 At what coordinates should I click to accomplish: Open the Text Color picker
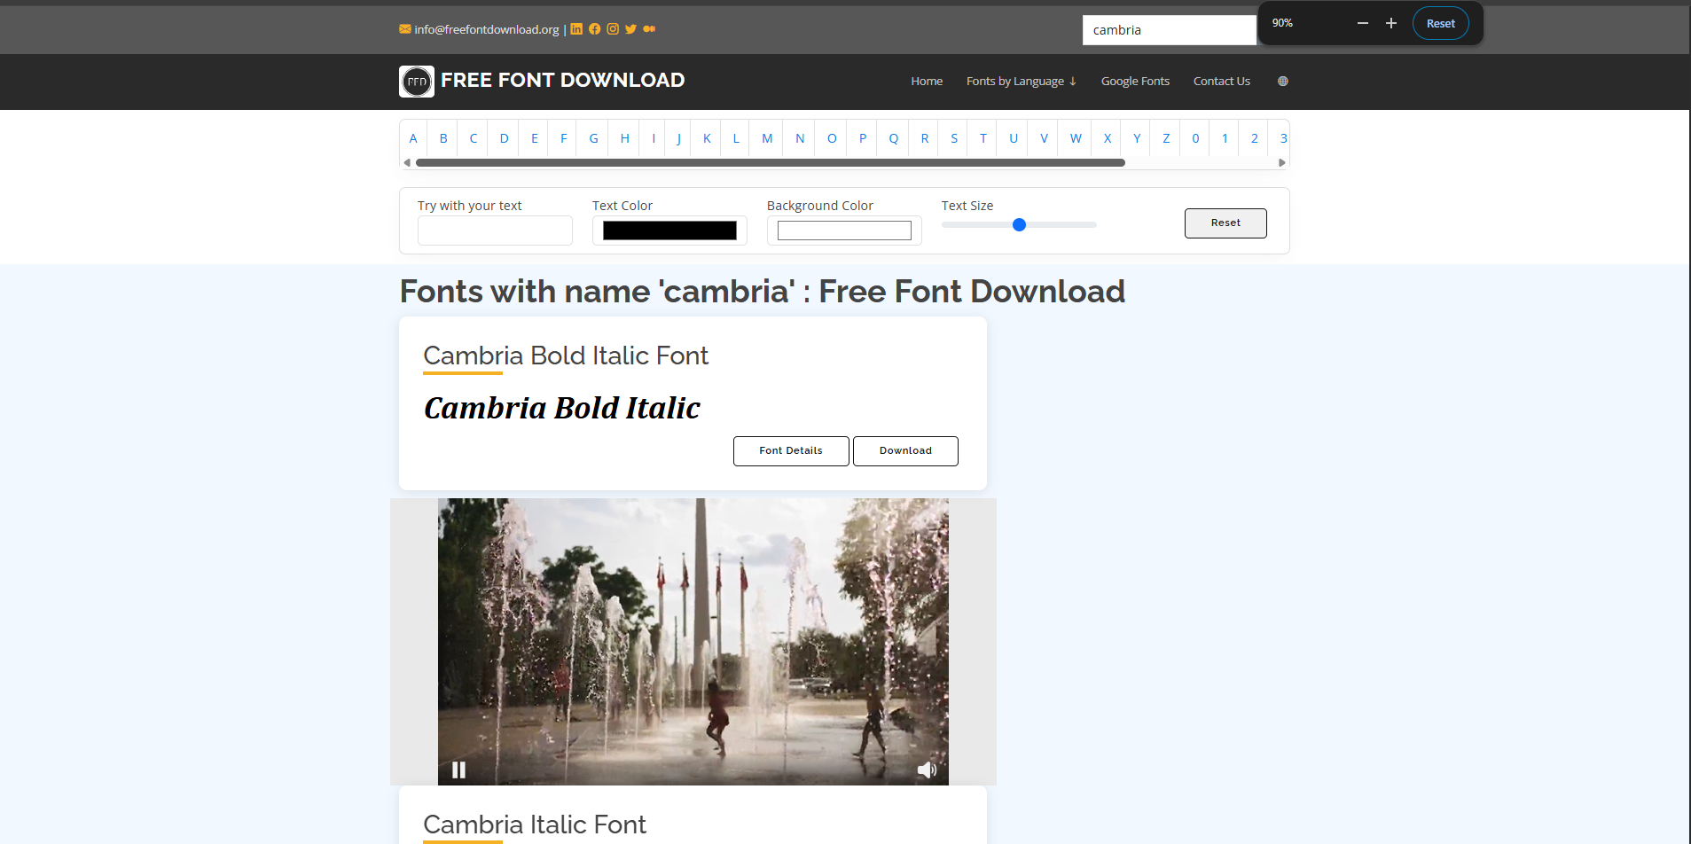pyautogui.click(x=669, y=230)
